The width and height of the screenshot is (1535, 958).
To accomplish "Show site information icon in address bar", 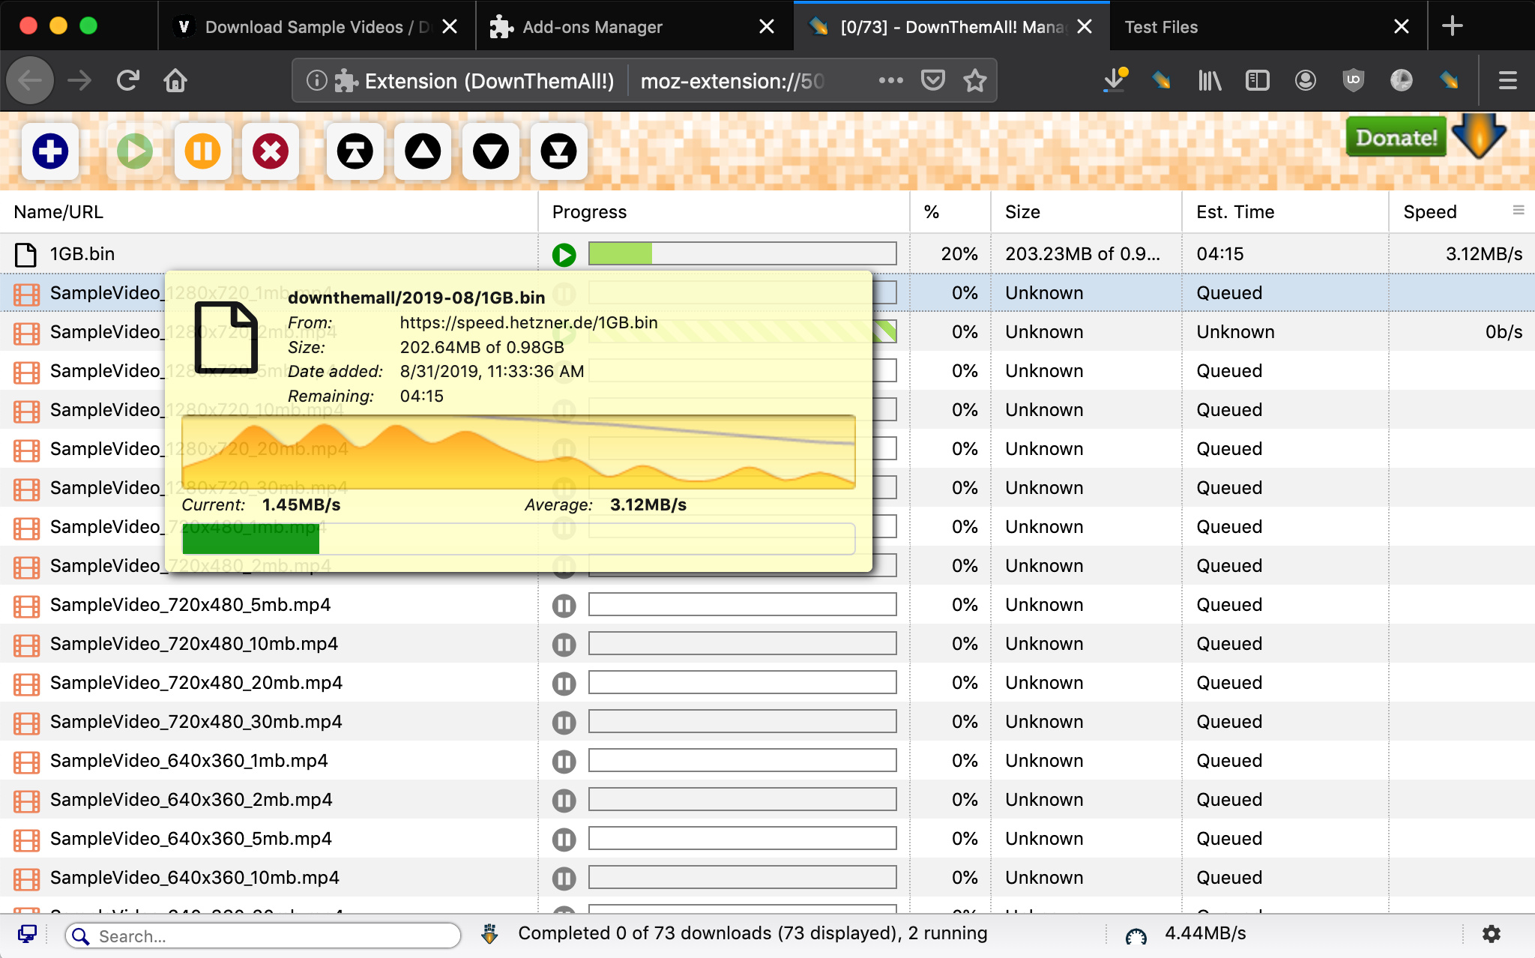I will (x=316, y=80).
